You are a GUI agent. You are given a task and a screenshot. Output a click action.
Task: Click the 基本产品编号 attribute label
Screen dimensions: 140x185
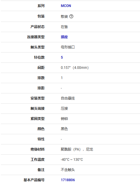[34, 180]
